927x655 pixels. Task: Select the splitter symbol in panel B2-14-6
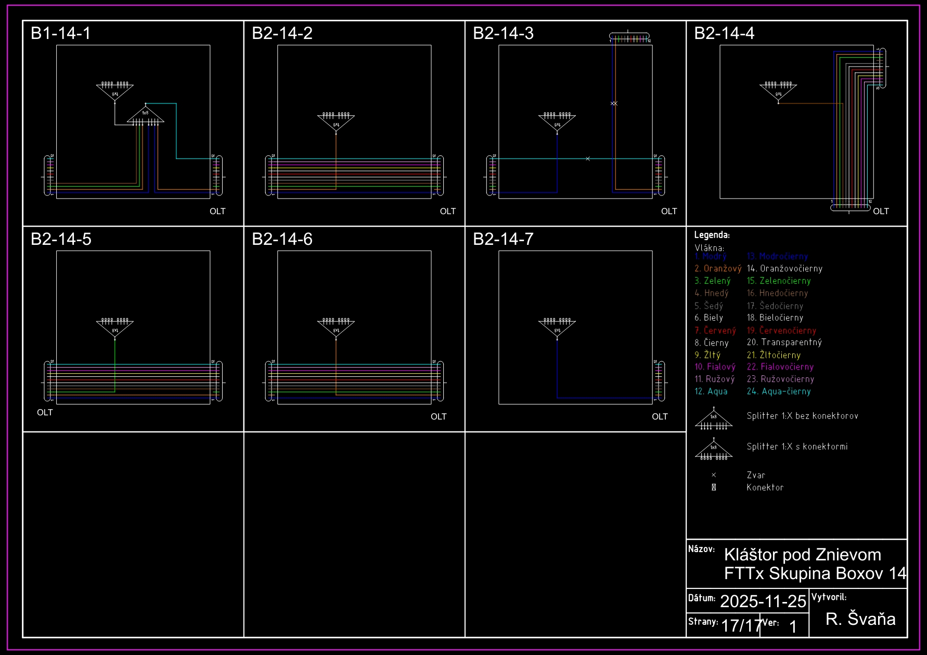pos(336,328)
